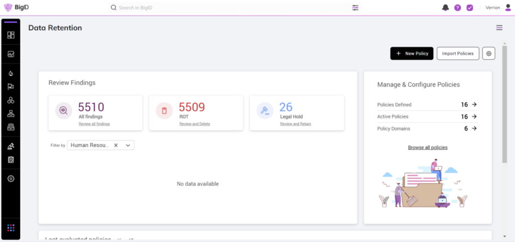Open the notifications bell
The image size is (515, 242).
pyautogui.click(x=445, y=8)
